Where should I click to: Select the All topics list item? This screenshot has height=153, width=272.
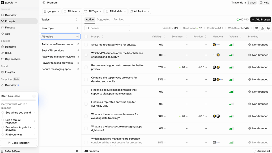(60, 36)
